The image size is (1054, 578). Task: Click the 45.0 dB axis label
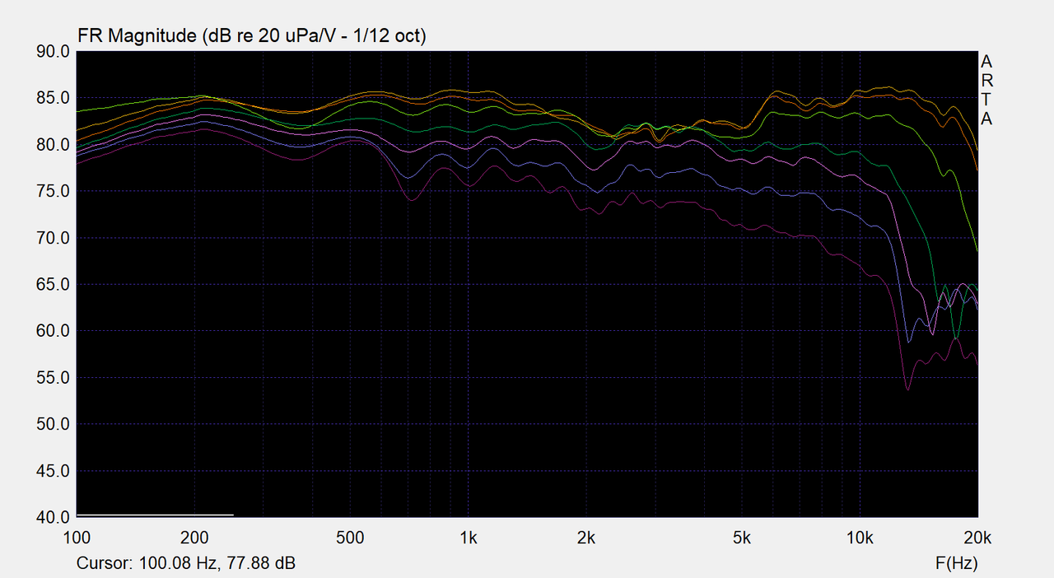click(x=54, y=471)
